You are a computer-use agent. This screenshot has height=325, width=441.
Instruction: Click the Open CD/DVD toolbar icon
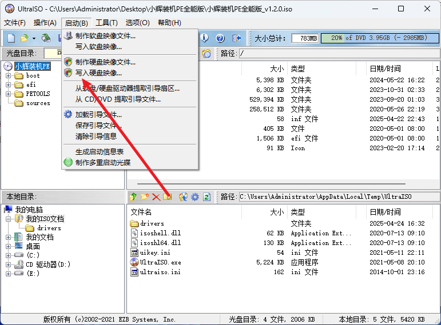pyautogui.click(x=46, y=38)
